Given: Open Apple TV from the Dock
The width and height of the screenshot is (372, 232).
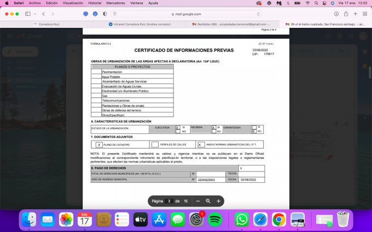Looking at the screenshot, I should click(141, 219).
